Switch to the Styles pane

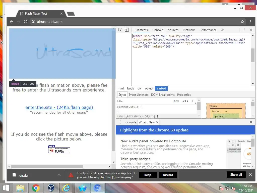point(122,95)
